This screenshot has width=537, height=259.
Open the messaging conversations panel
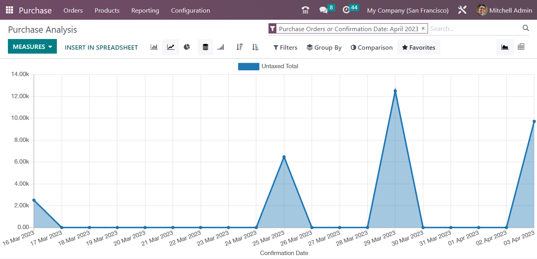pos(324,9)
